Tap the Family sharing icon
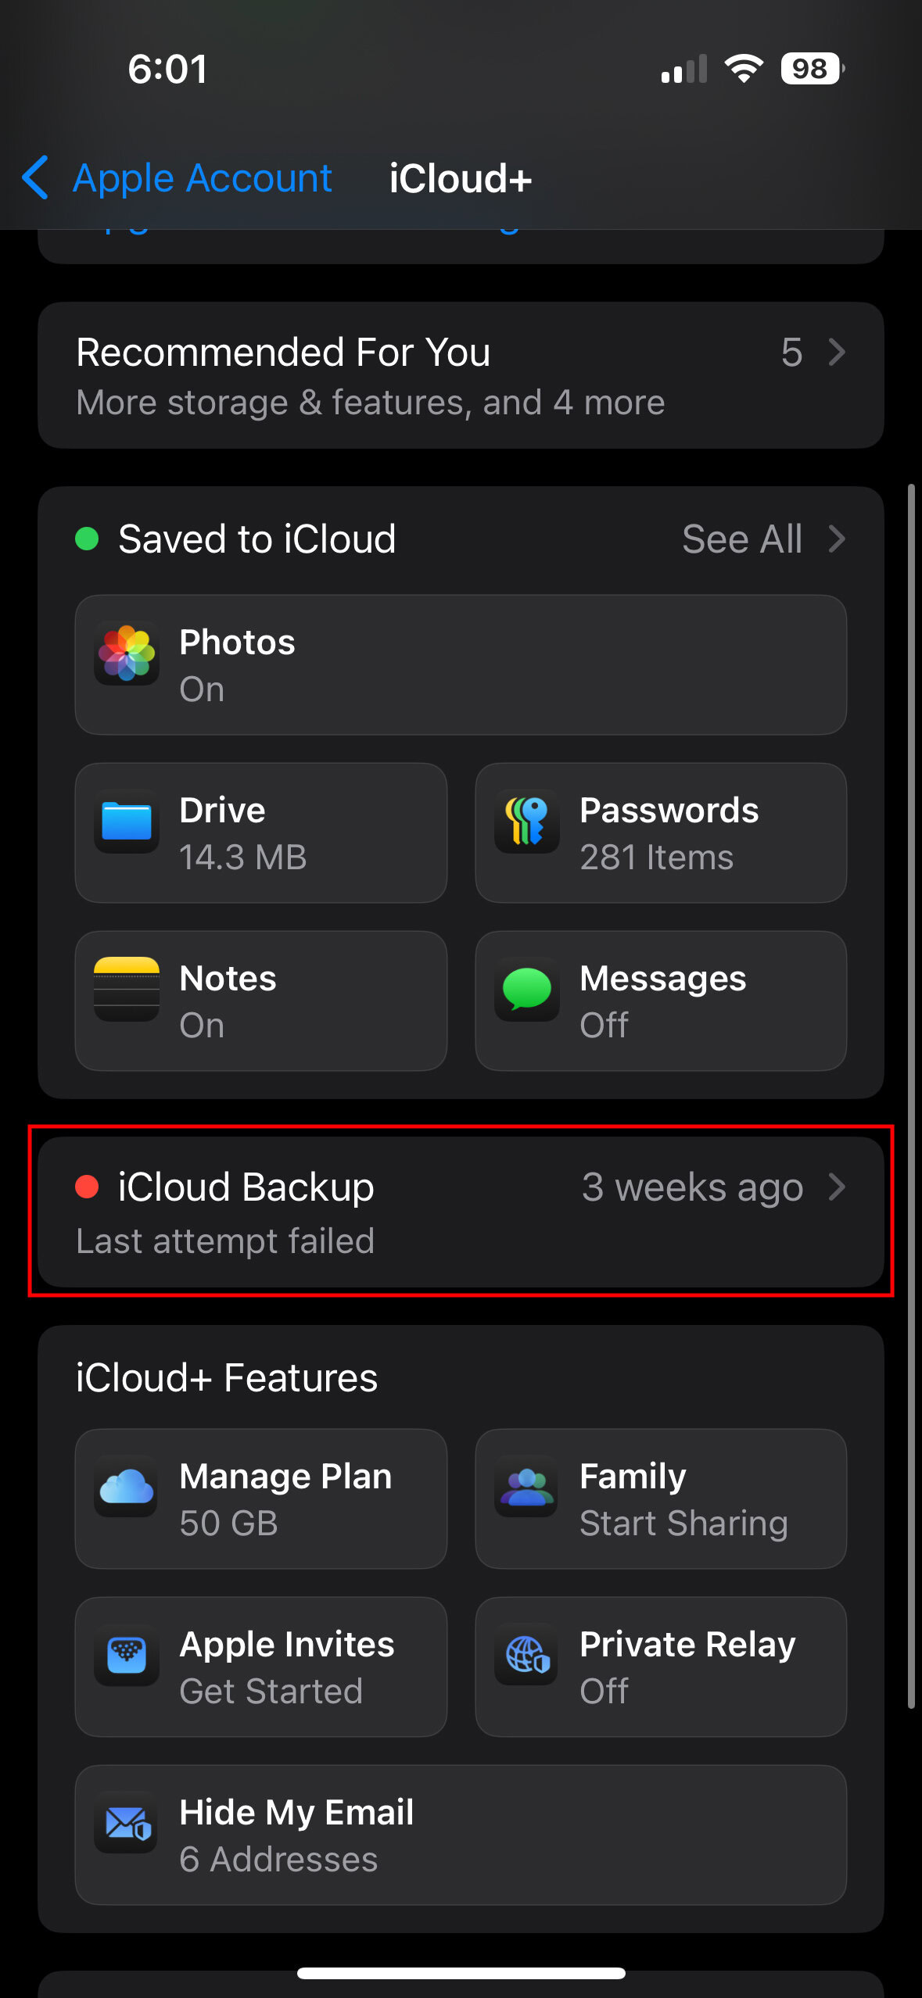Image resolution: width=922 pixels, height=1998 pixels. pos(526,1487)
